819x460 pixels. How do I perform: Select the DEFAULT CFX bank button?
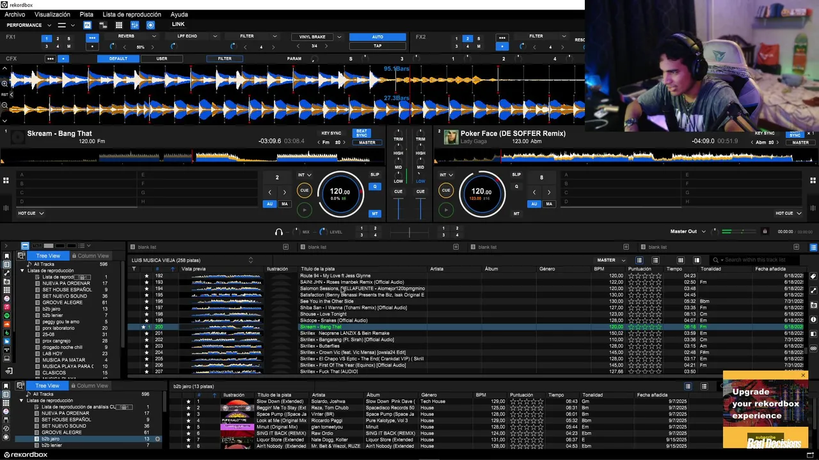click(118, 59)
